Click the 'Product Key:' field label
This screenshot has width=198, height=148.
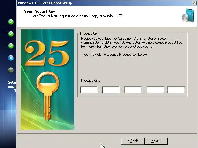click(x=90, y=80)
